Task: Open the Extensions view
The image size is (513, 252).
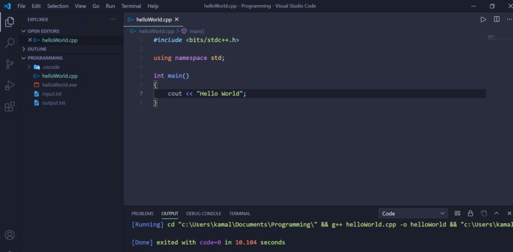Action: pos(10,107)
